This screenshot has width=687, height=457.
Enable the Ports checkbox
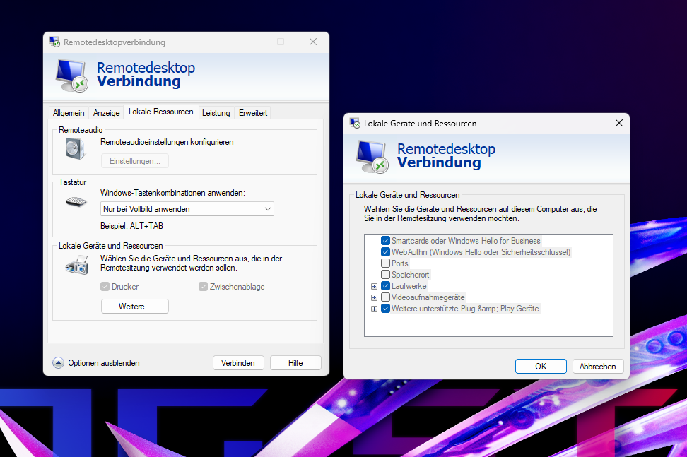[386, 263]
